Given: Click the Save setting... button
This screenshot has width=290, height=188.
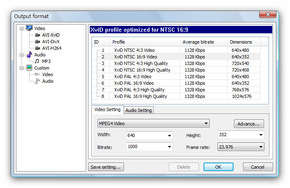Looking at the screenshot, I should click(x=106, y=167).
